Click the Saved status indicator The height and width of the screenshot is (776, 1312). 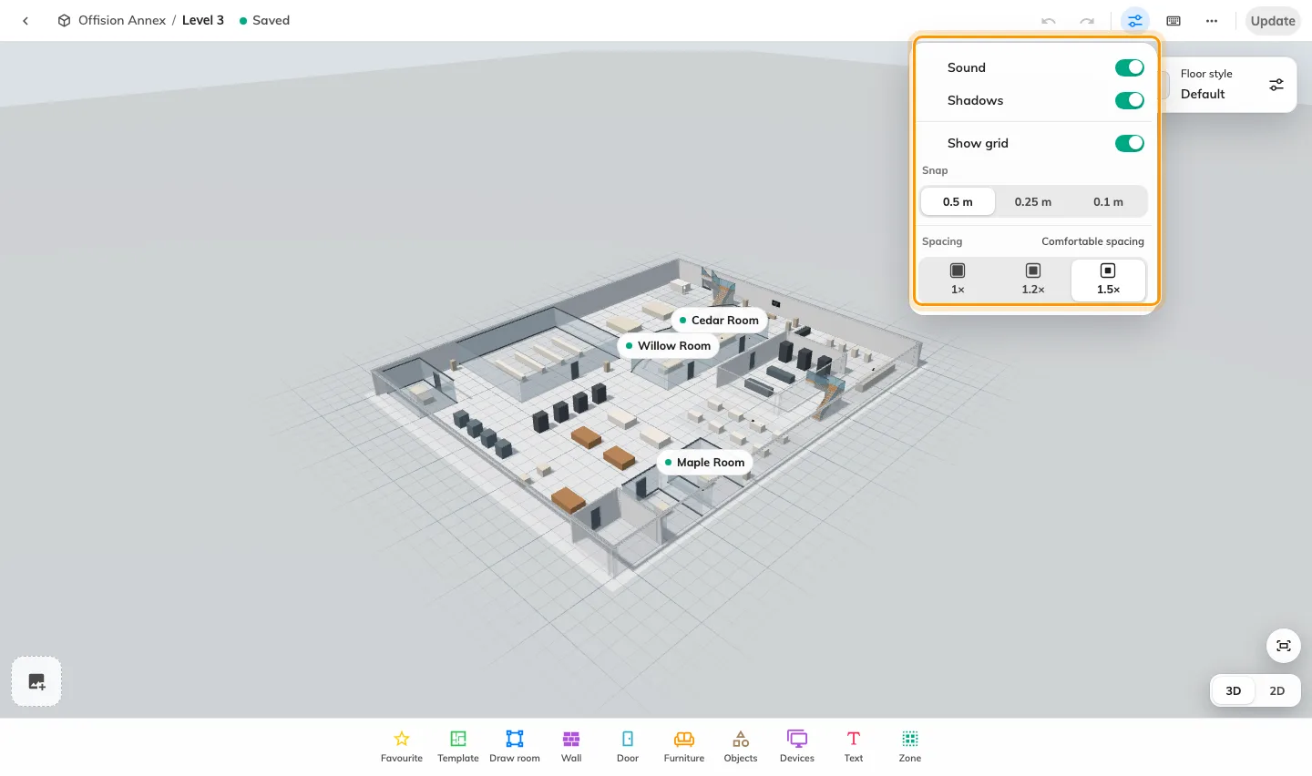[x=264, y=20]
